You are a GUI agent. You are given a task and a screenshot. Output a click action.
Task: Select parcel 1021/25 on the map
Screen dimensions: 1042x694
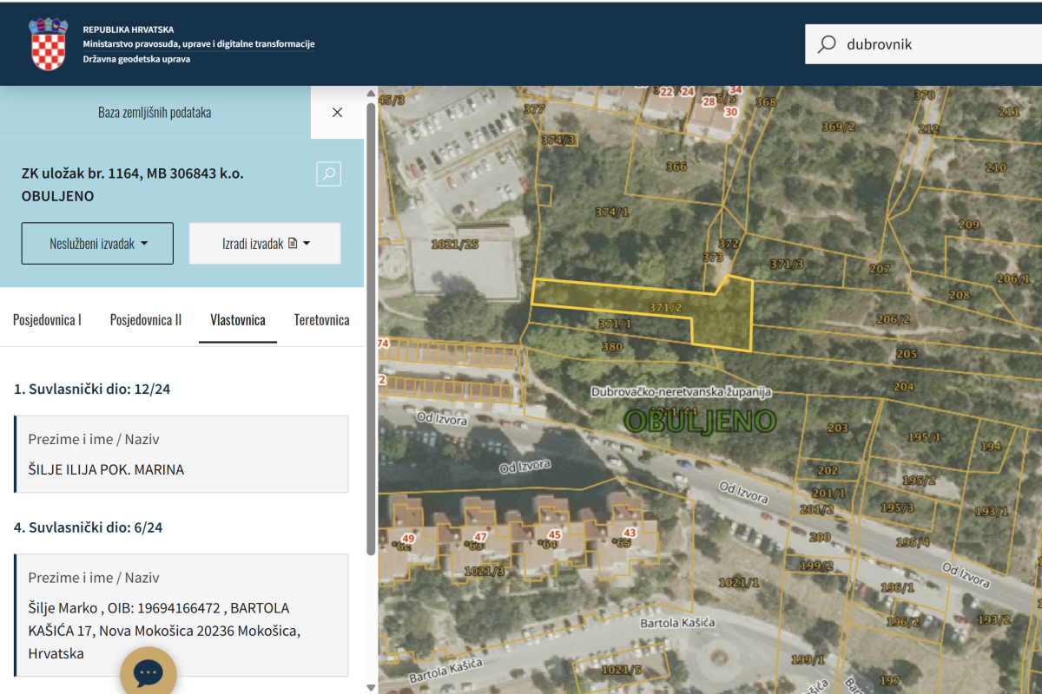point(457,244)
